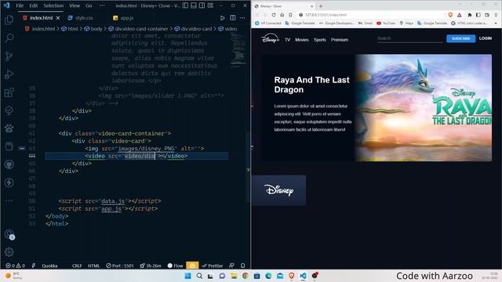Reload the browser page

click(274, 15)
